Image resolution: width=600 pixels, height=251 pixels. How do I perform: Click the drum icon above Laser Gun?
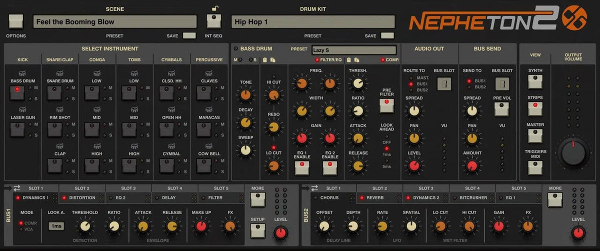pyautogui.click(x=21, y=110)
